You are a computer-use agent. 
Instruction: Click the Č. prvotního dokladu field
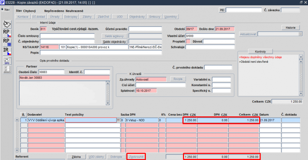pyautogui.click(x=218, y=67)
